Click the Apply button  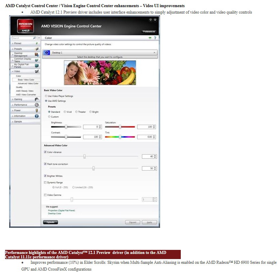coord(149,222)
